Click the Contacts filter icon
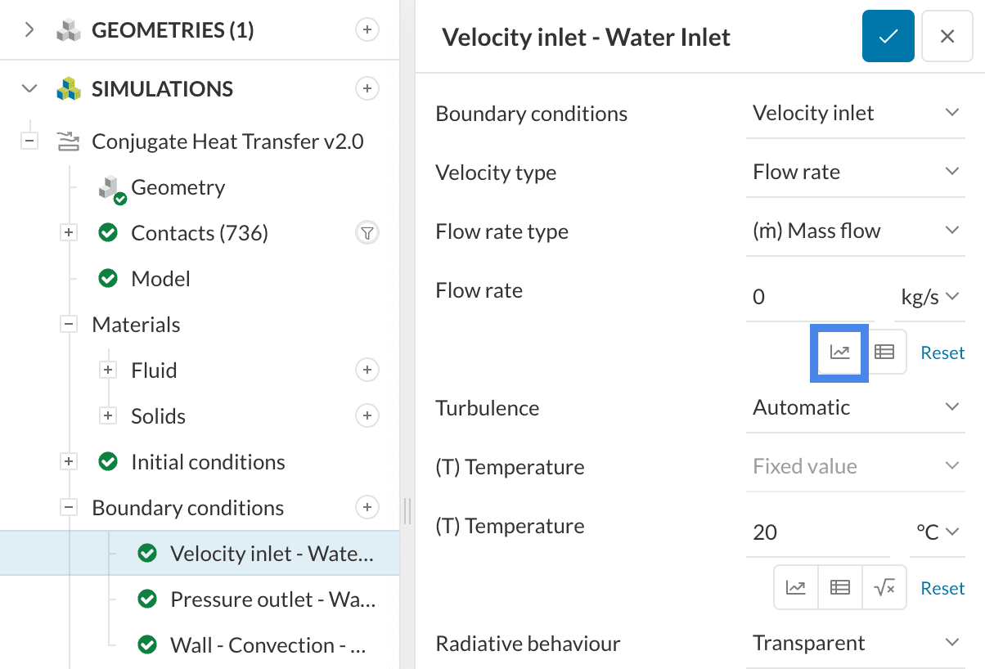Viewport: 985px width, 669px height. coord(367,234)
